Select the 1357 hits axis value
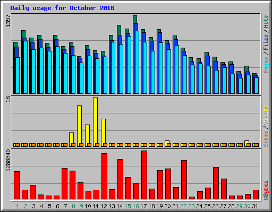The height and width of the screenshot is (212, 272). [8, 21]
